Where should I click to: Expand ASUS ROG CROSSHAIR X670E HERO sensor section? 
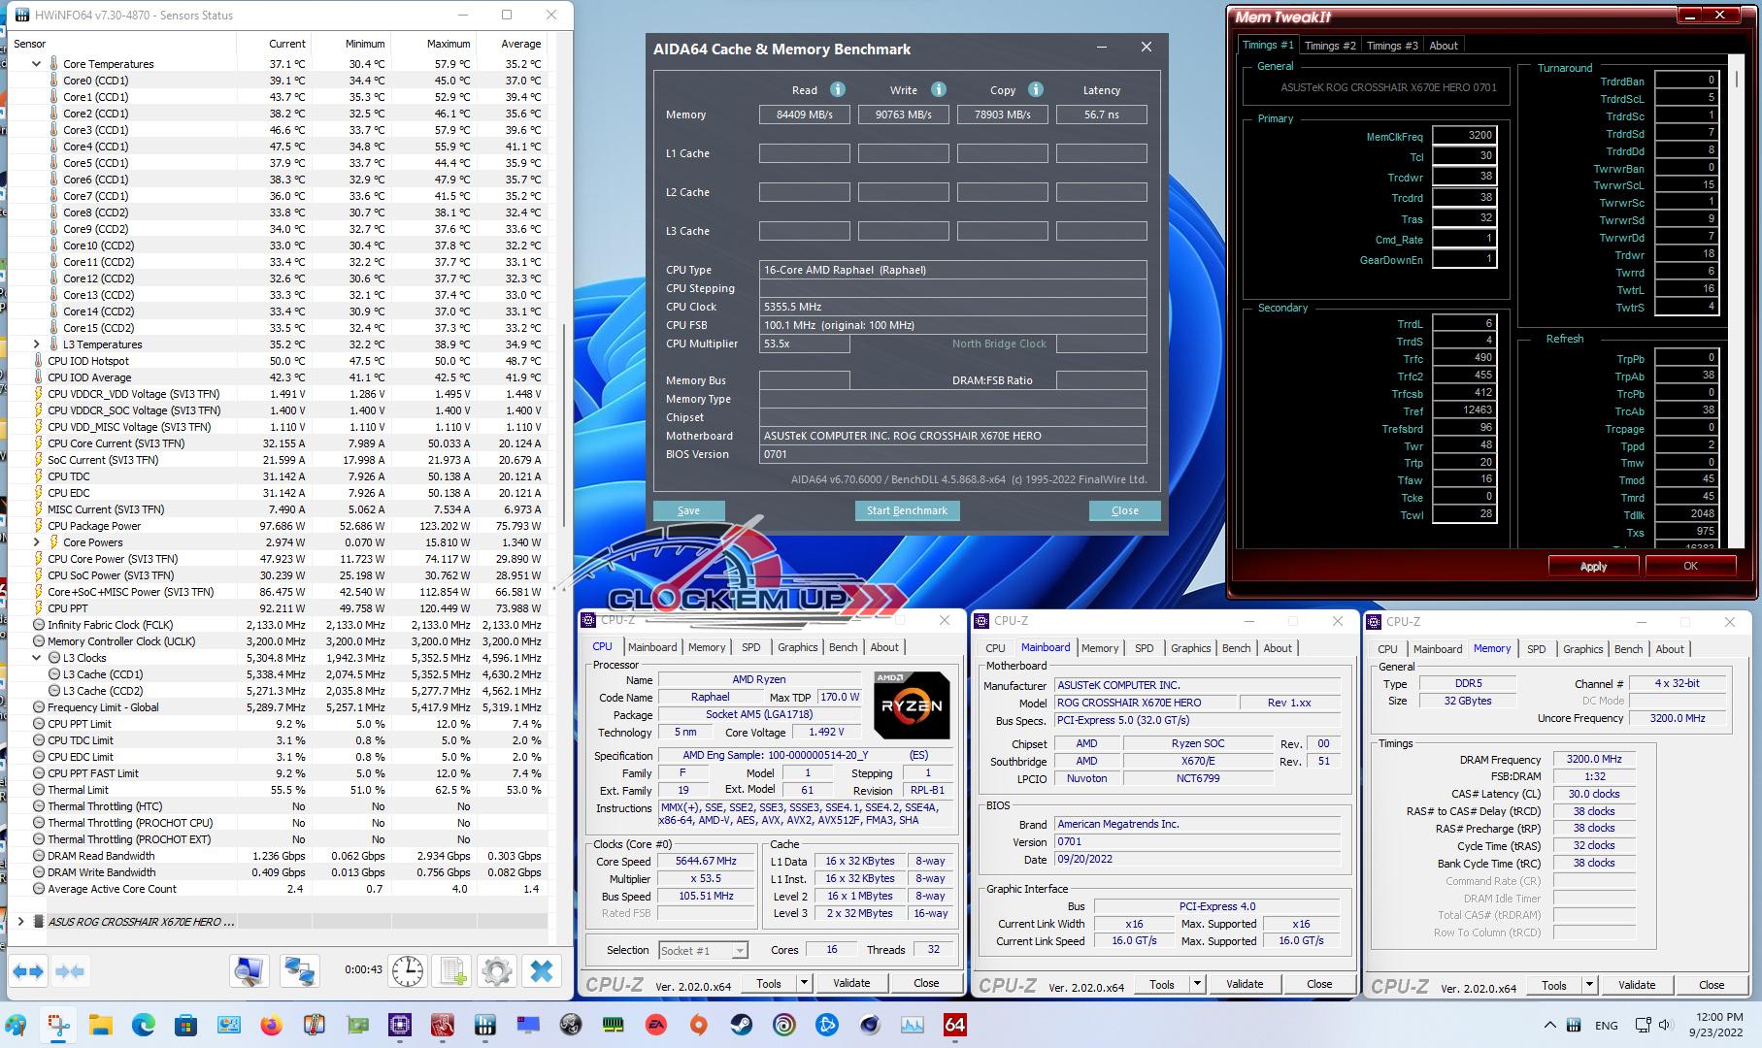click(21, 922)
